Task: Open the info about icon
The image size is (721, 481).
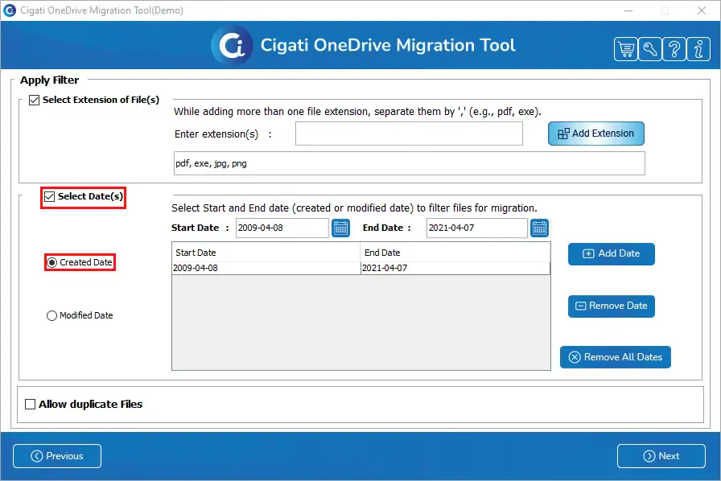Action: [698, 49]
